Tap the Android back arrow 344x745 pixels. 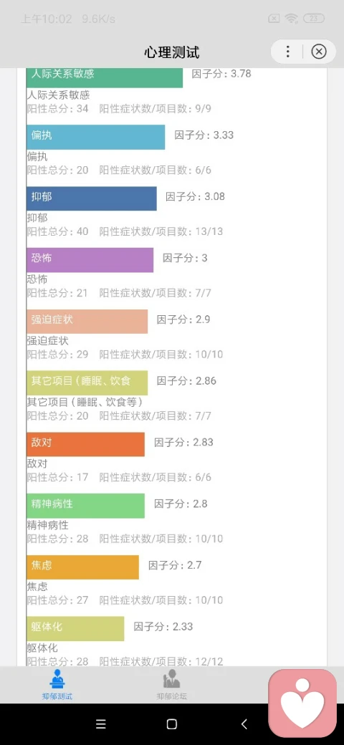pyautogui.click(x=244, y=724)
